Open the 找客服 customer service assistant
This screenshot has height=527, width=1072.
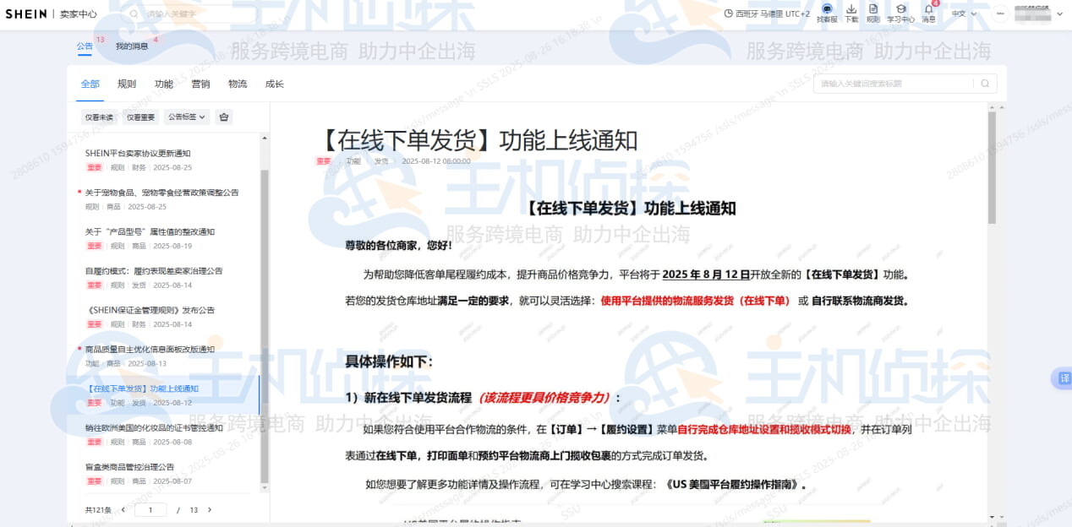coord(827,13)
